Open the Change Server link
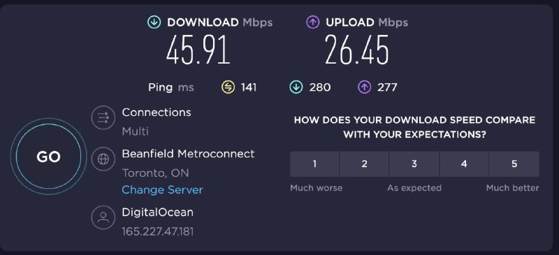559x255 pixels. (162, 190)
